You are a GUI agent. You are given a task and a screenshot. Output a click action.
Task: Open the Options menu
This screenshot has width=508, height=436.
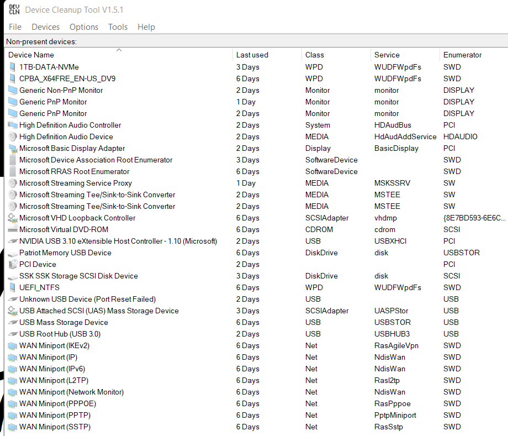(x=84, y=27)
